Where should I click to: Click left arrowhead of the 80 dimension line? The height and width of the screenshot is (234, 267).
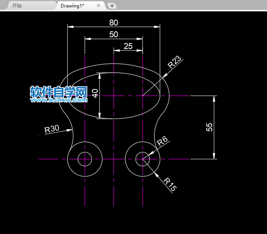click(x=70, y=27)
